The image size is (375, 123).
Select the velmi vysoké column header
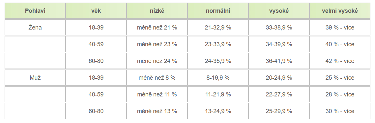pos(340,11)
